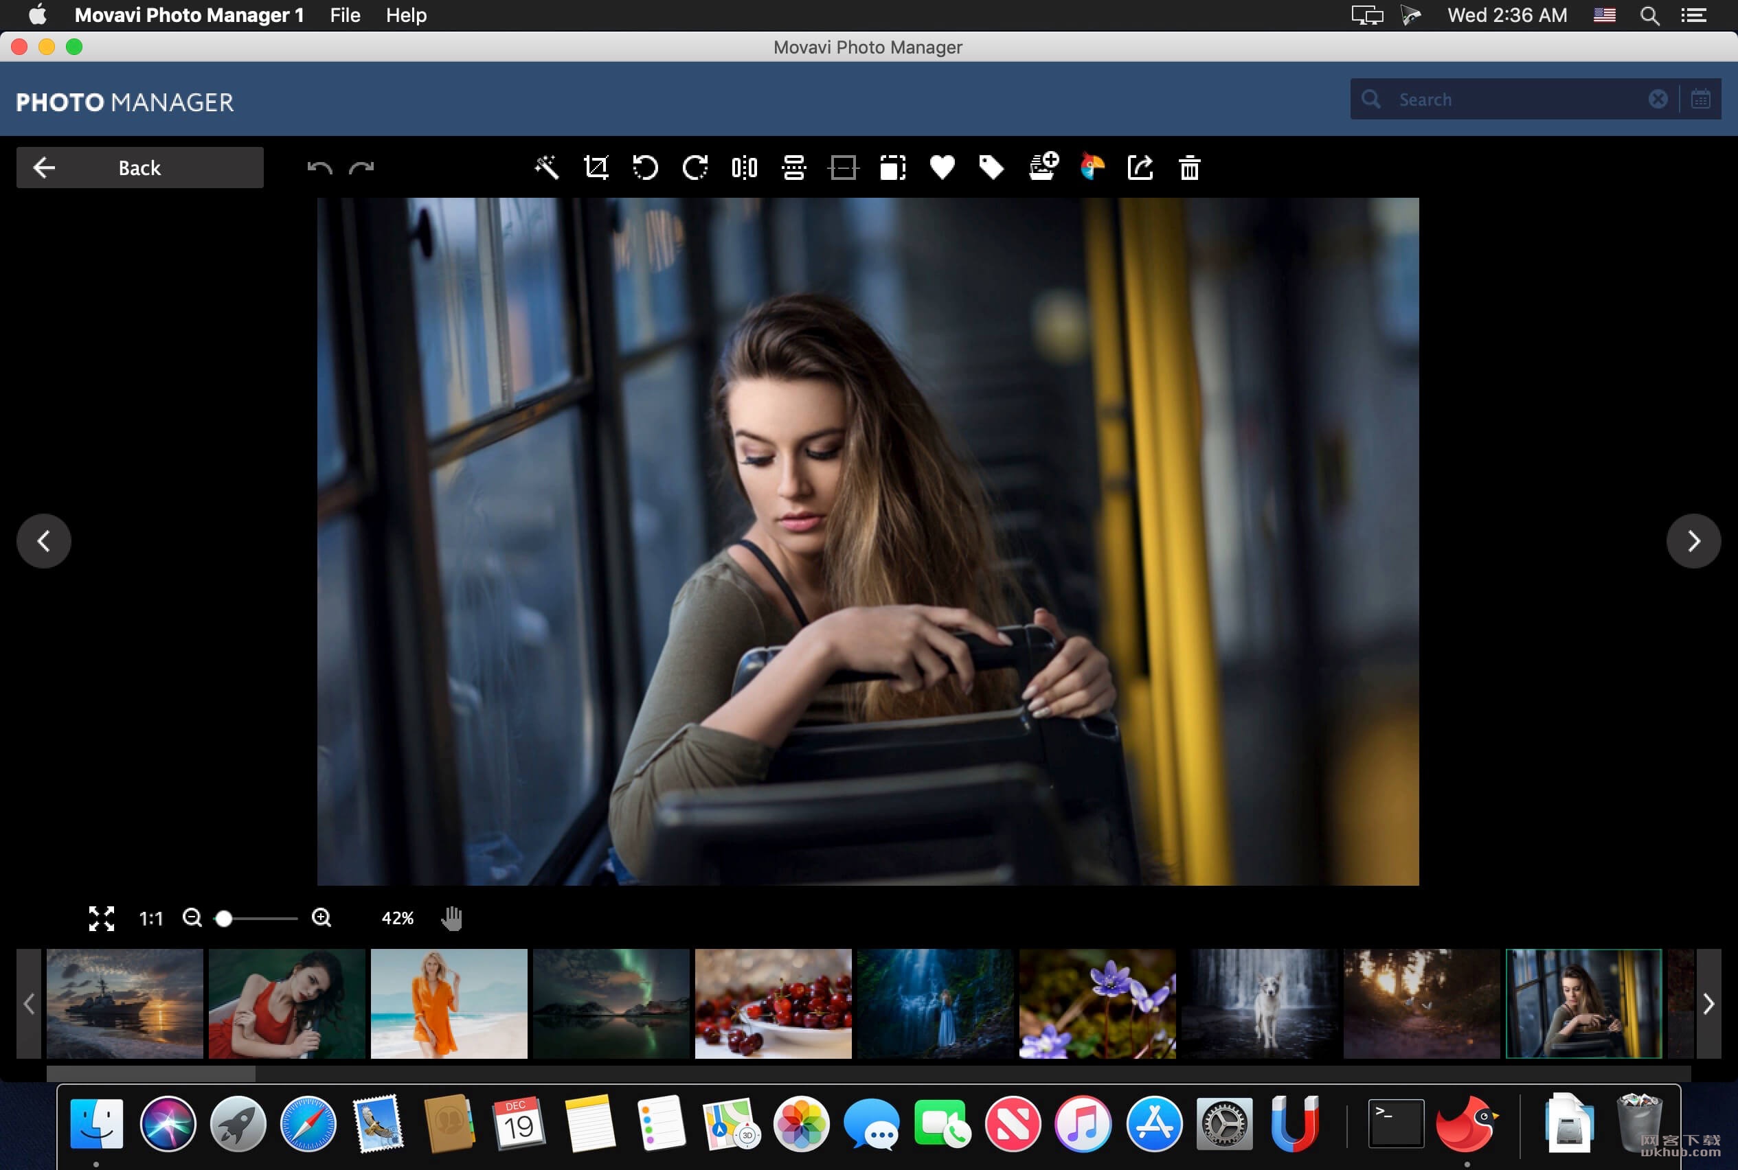Open the Help menu
This screenshot has height=1170, width=1738.
coord(406,15)
